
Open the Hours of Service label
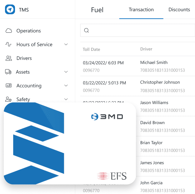coord(34,44)
